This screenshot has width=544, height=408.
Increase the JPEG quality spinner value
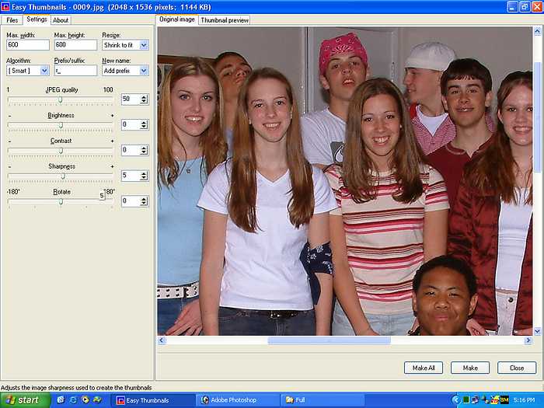pyautogui.click(x=144, y=96)
